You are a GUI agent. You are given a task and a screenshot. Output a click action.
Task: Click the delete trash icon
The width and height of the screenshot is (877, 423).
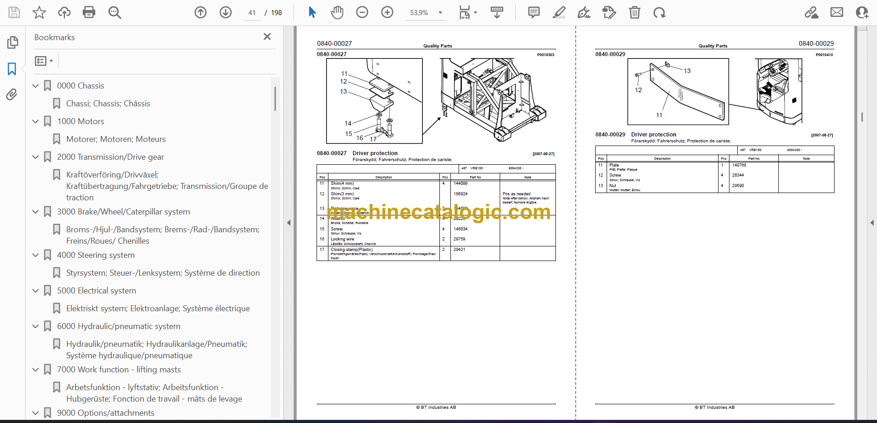click(x=634, y=12)
